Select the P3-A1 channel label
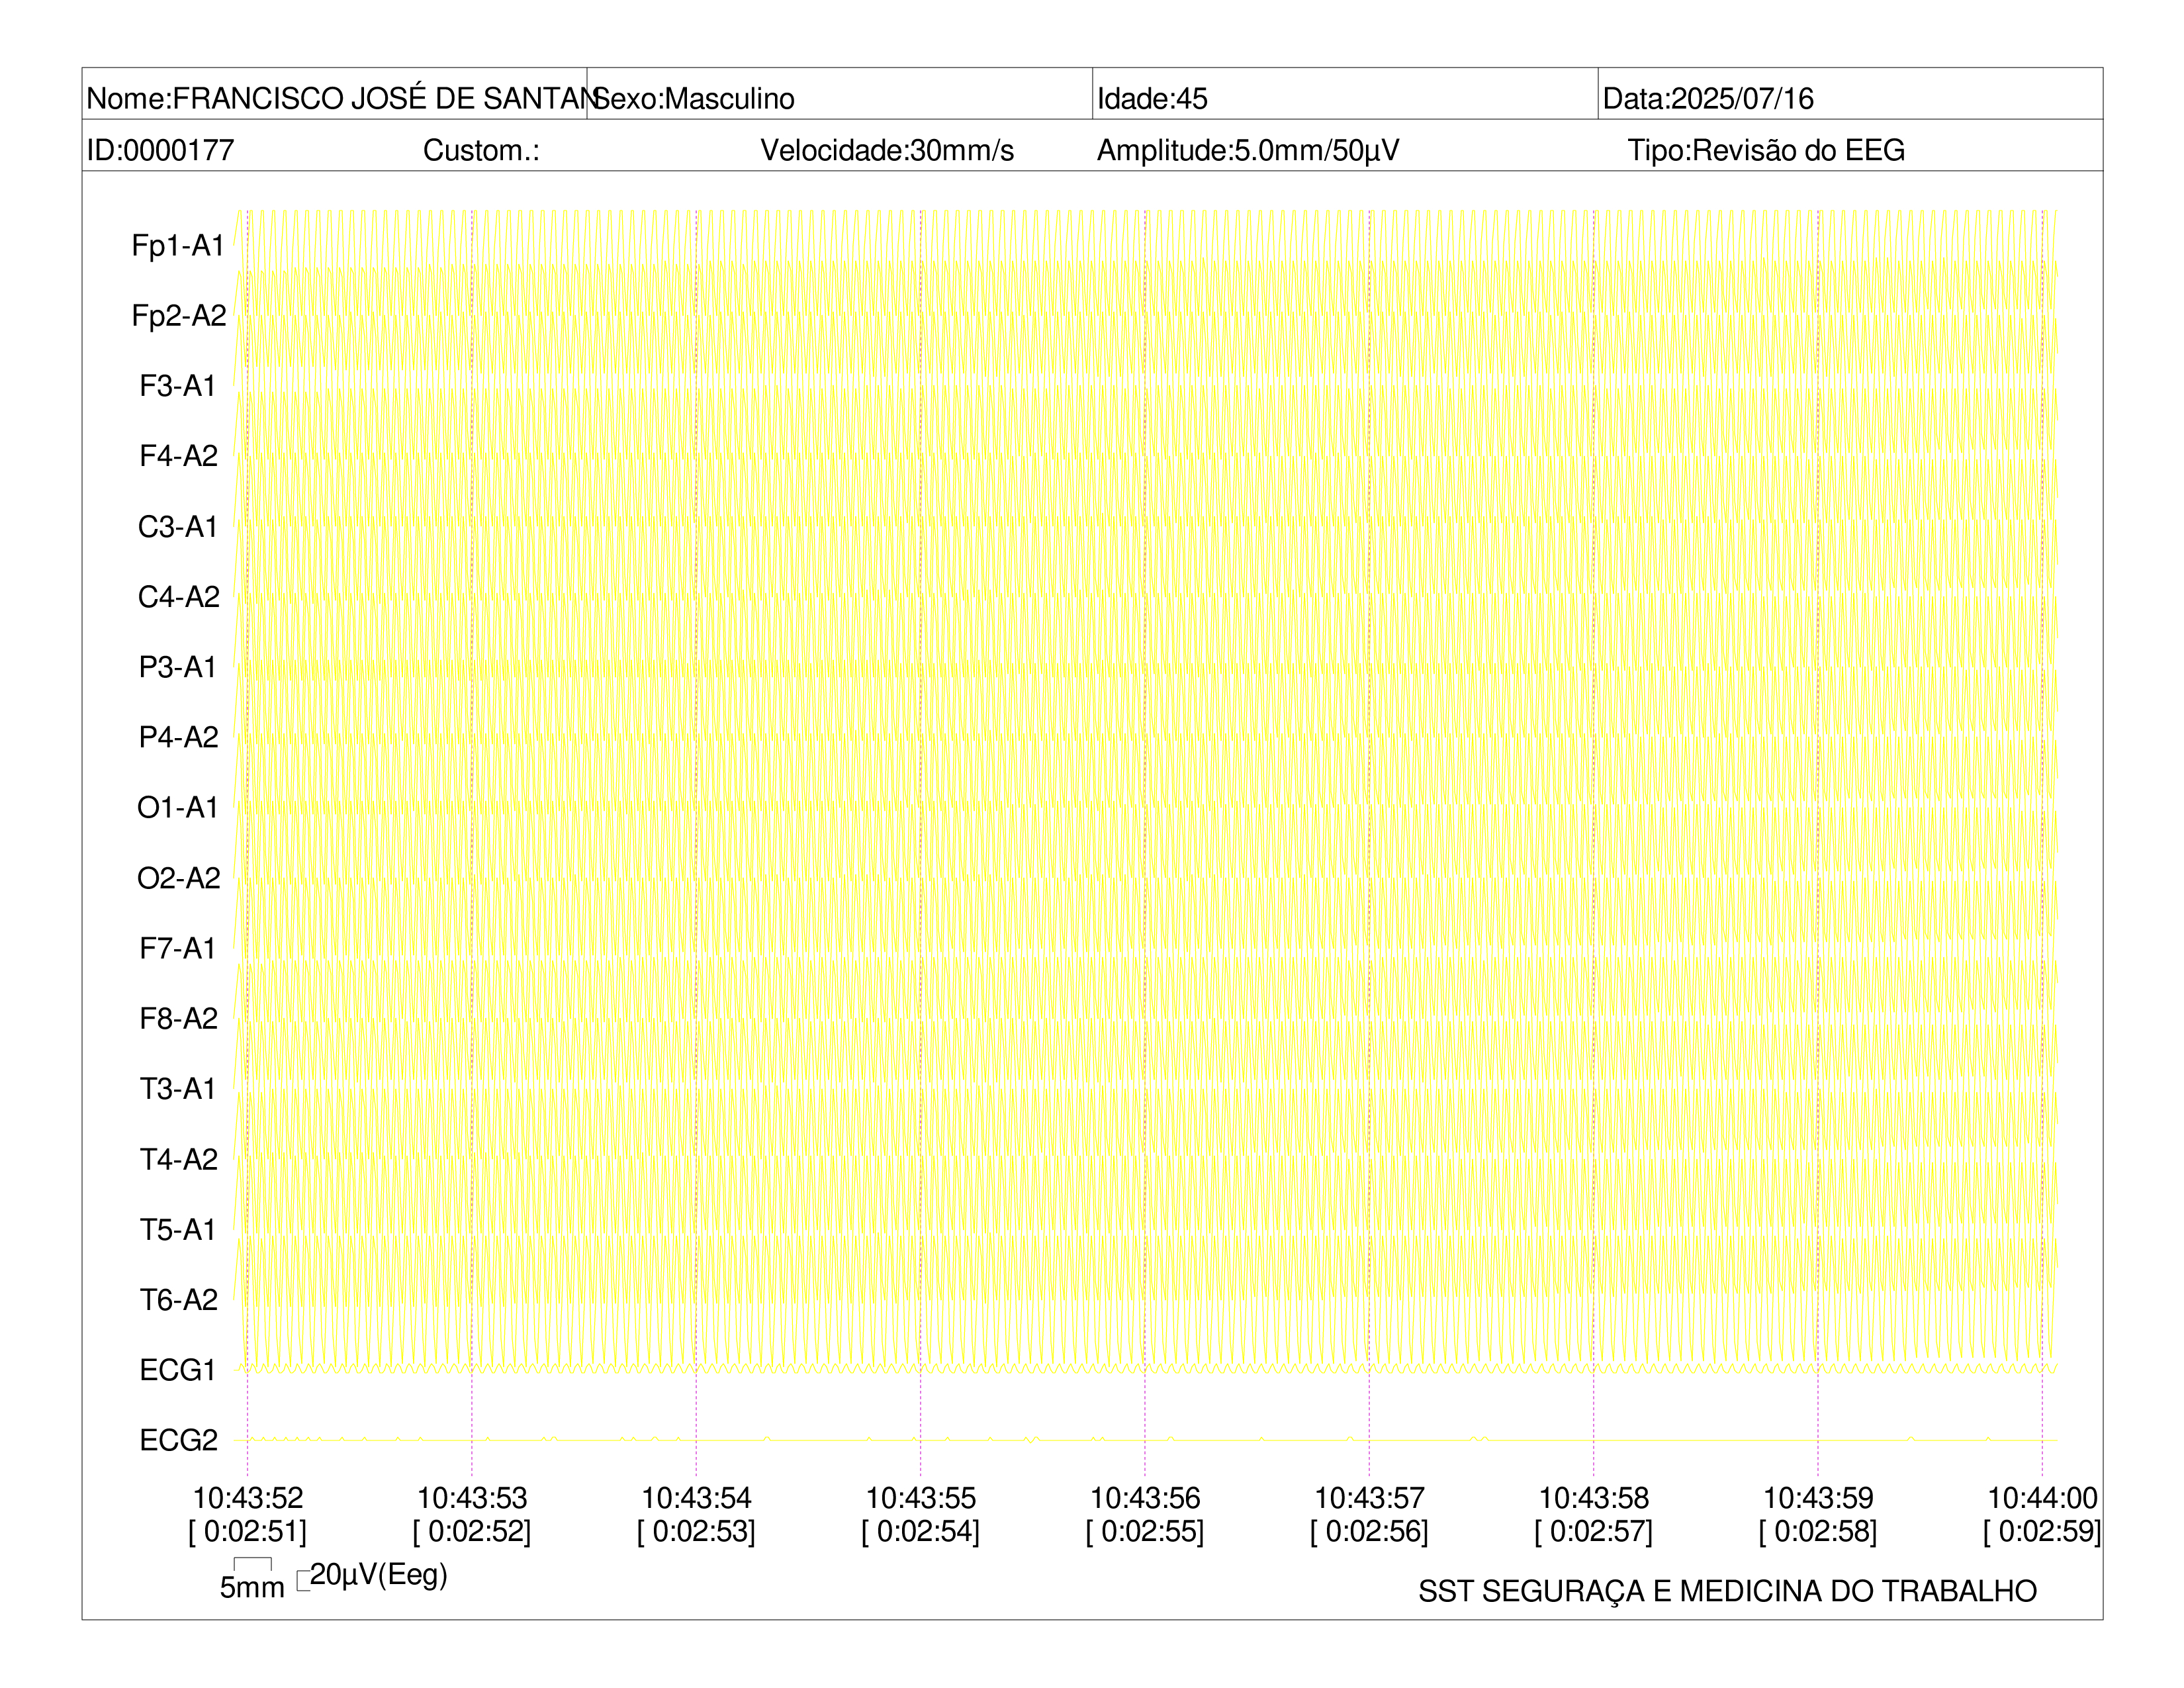Screen dimensions: 2184x1688 coord(178,666)
